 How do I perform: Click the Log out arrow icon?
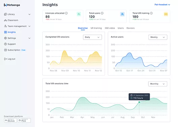point(5,59)
